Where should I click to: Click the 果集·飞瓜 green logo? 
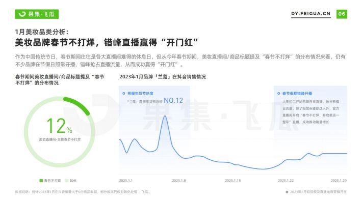(x=37, y=14)
